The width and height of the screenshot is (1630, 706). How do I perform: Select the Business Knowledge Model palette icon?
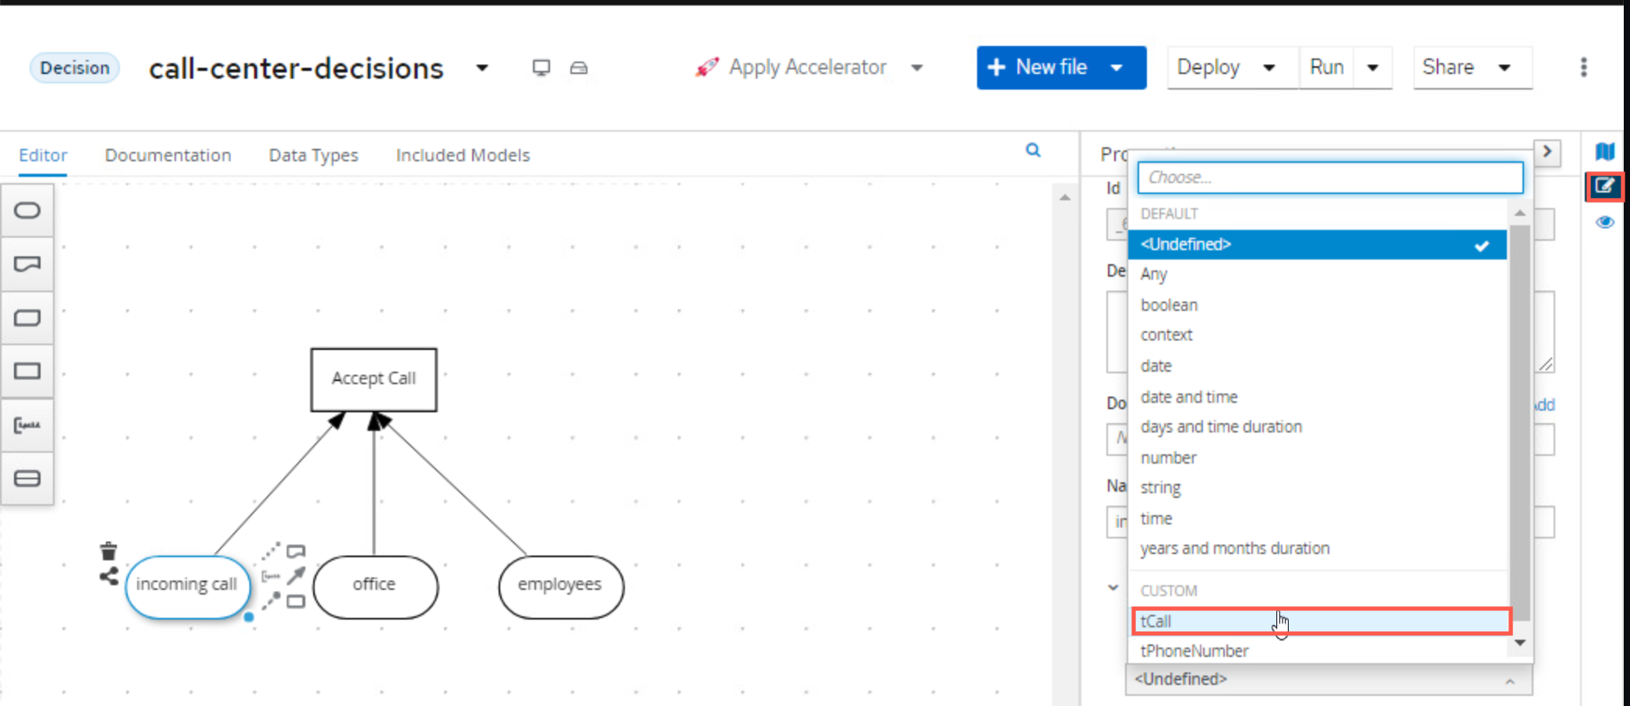click(27, 318)
